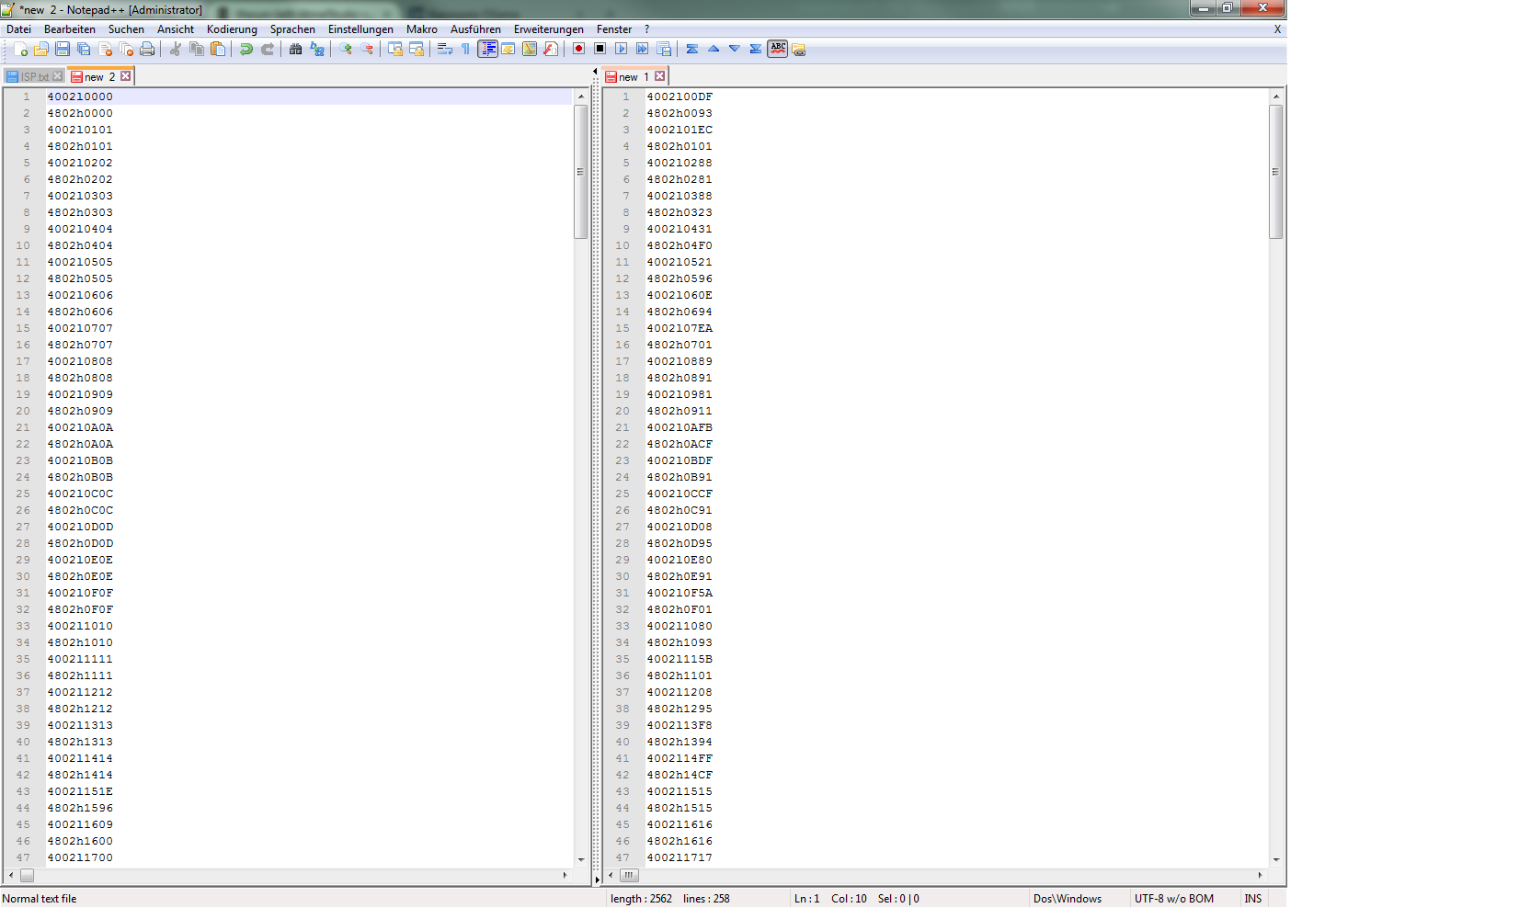Run macro multiple times icon
The height and width of the screenshot is (908, 1519).
[x=643, y=49]
